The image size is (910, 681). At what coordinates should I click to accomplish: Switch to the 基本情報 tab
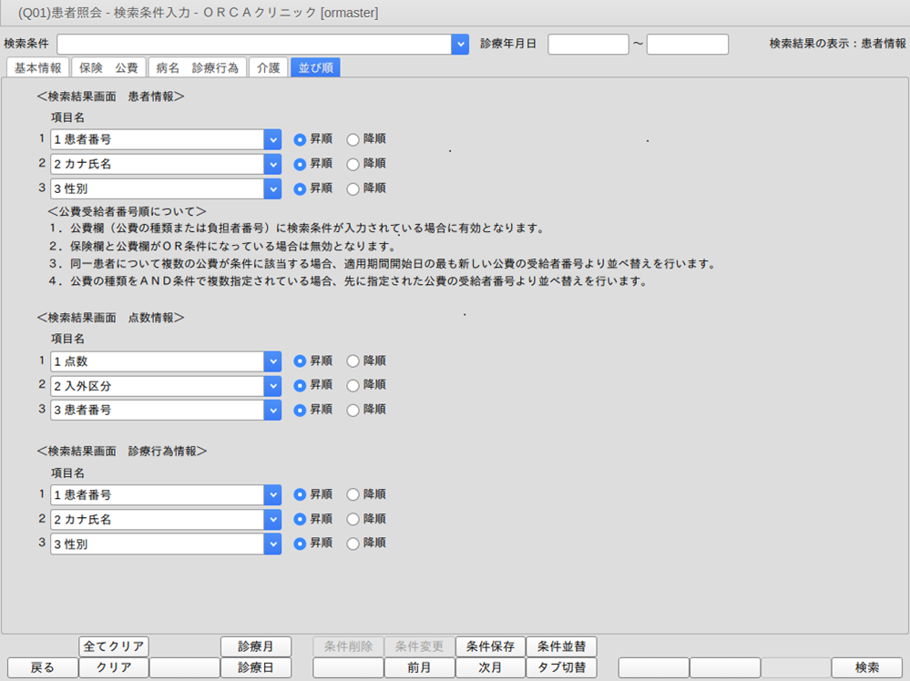click(37, 67)
